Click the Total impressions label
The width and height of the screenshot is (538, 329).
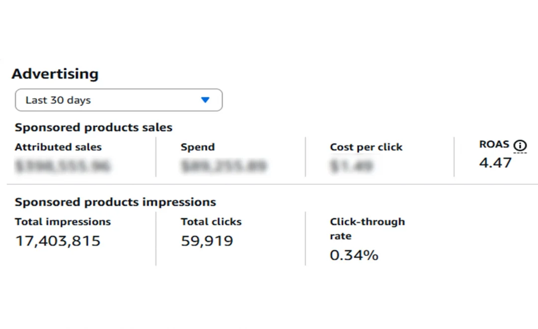[x=63, y=222]
